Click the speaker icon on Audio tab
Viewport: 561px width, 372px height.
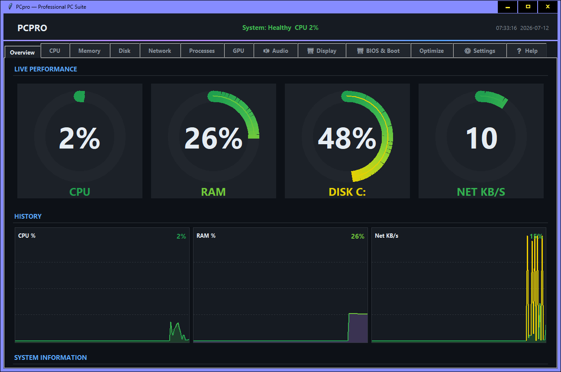(266, 51)
